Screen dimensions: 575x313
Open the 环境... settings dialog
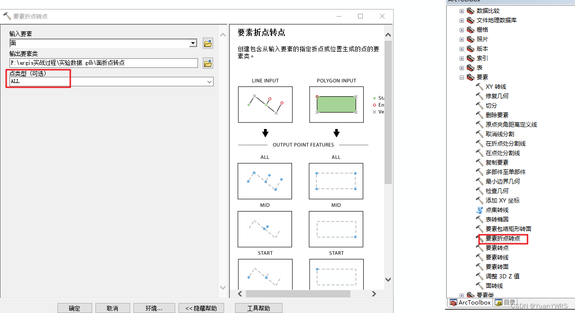154,308
